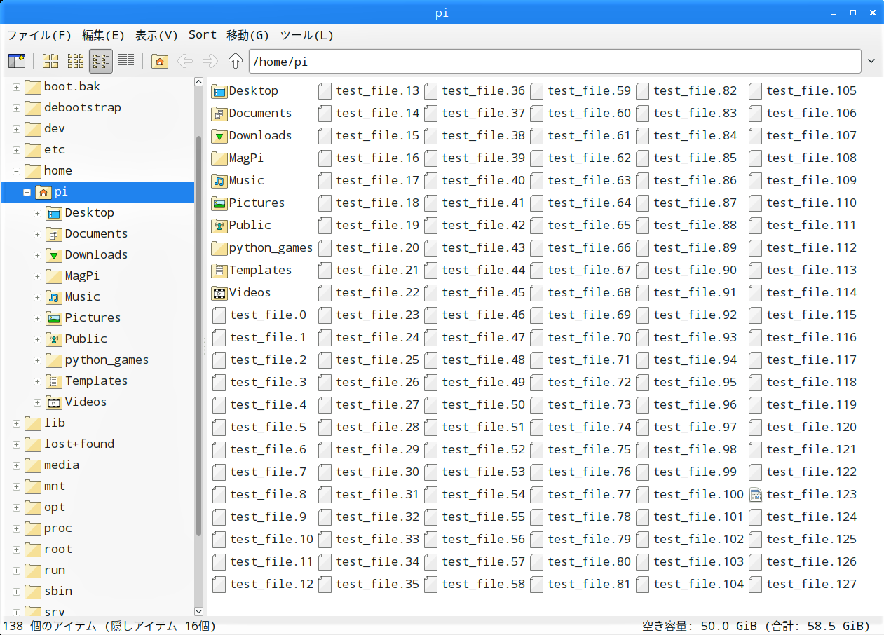Expand the etc tree node
Image resolution: width=884 pixels, height=635 pixels.
16,150
